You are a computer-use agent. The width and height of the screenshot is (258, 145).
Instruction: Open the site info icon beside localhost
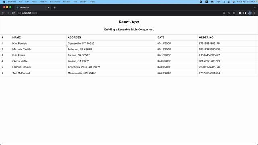(x=19, y=13)
